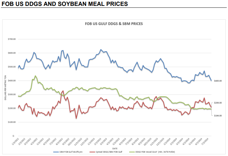Click the chart title FOB US GULF DDGS & SBM PRICES
The image size is (228, 156).
tap(114, 24)
